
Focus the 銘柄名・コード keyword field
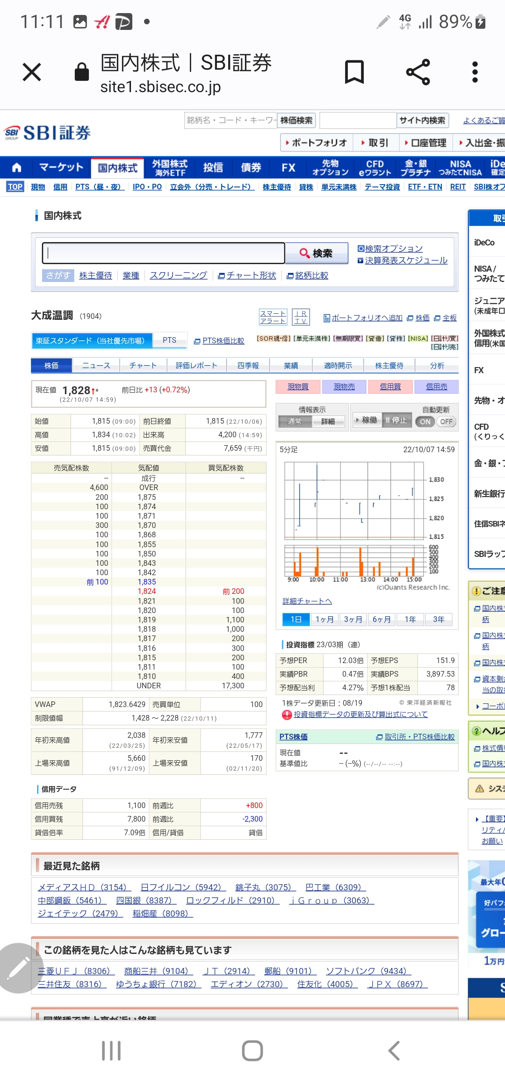pos(231,121)
